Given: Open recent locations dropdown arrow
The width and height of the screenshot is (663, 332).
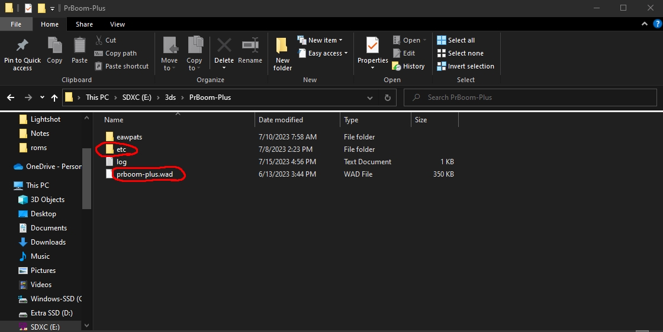Looking at the screenshot, I should tap(42, 97).
